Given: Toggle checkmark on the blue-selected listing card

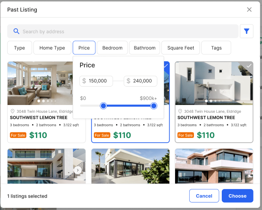Looking at the screenshot, I should (x=166, y=66).
